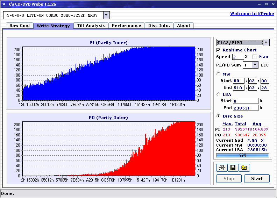Open the drive selection dropdown arrow
The width and height of the screenshot is (277, 198).
pos(106,15)
